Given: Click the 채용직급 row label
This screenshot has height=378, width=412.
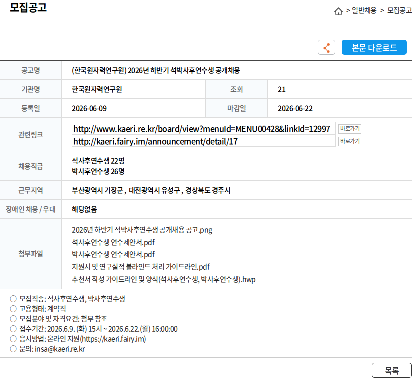Looking at the screenshot, I should pos(30,166).
